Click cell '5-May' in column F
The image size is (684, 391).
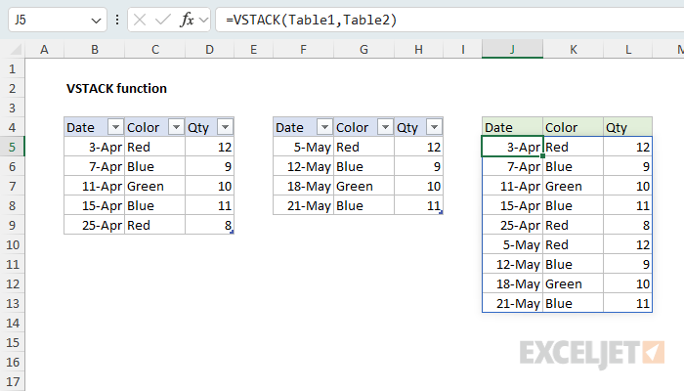303,147
